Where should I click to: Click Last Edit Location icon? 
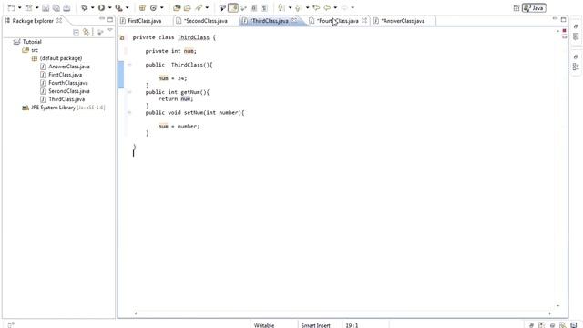316,8
